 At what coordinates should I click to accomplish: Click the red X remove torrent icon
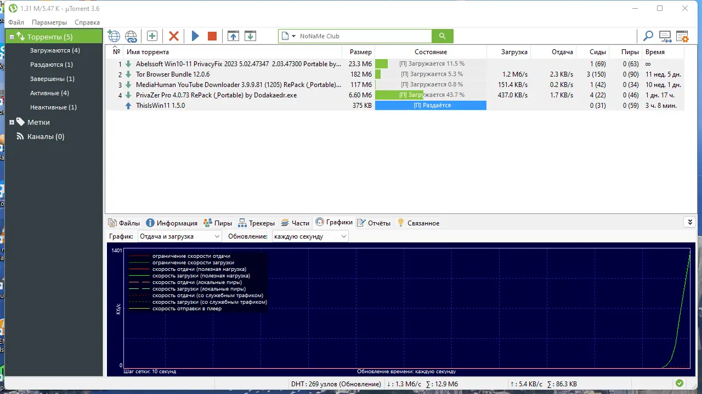pos(174,36)
